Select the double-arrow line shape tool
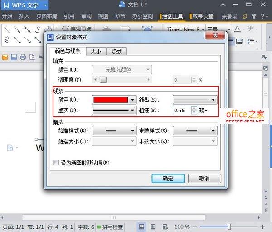This screenshot has width=272, height=232. [27, 29]
